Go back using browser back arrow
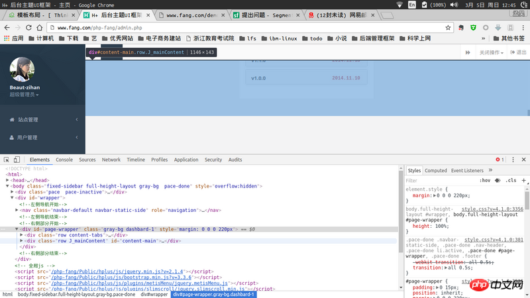530x298 pixels. click(7, 28)
